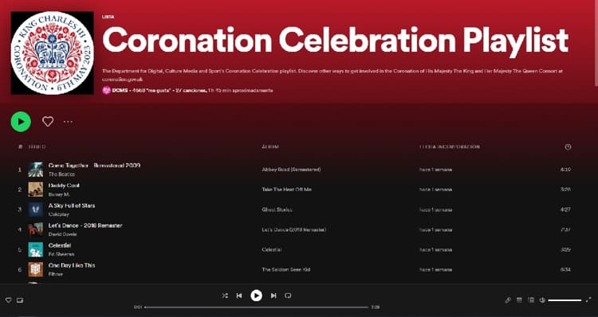
Task: Sort by the # column header
Action: point(20,147)
